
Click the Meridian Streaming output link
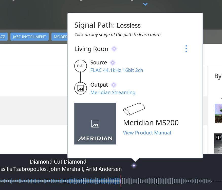[113, 92]
